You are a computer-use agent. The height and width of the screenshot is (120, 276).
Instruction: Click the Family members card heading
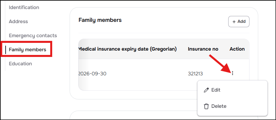coord(100,20)
